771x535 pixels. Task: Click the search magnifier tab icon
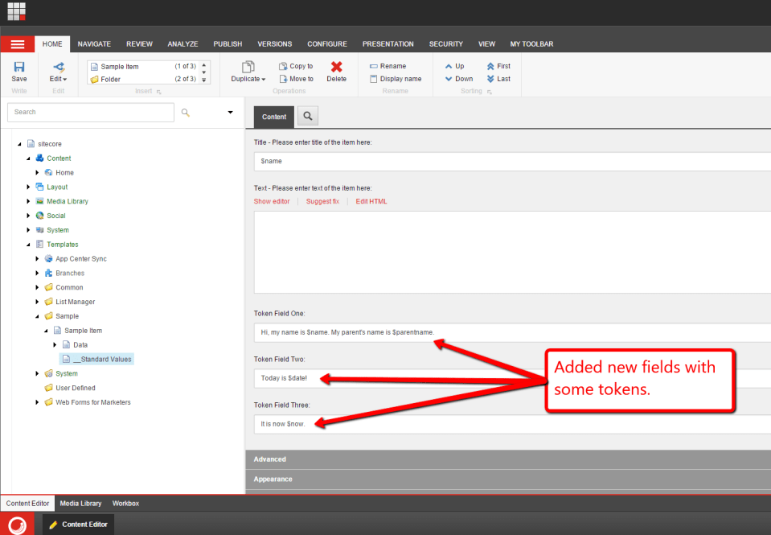tap(307, 117)
